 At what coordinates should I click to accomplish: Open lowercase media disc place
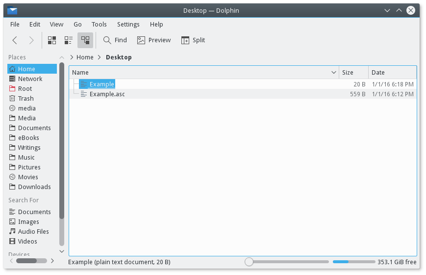coord(32,108)
